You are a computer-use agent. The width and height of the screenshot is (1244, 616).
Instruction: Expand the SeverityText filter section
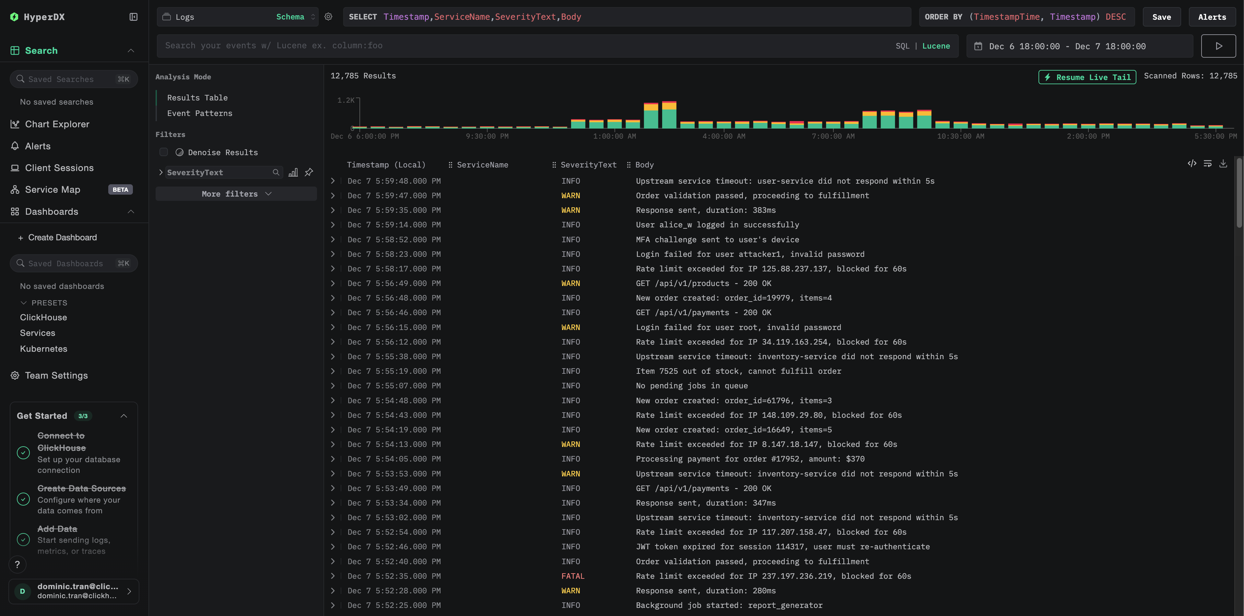pyautogui.click(x=161, y=172)
